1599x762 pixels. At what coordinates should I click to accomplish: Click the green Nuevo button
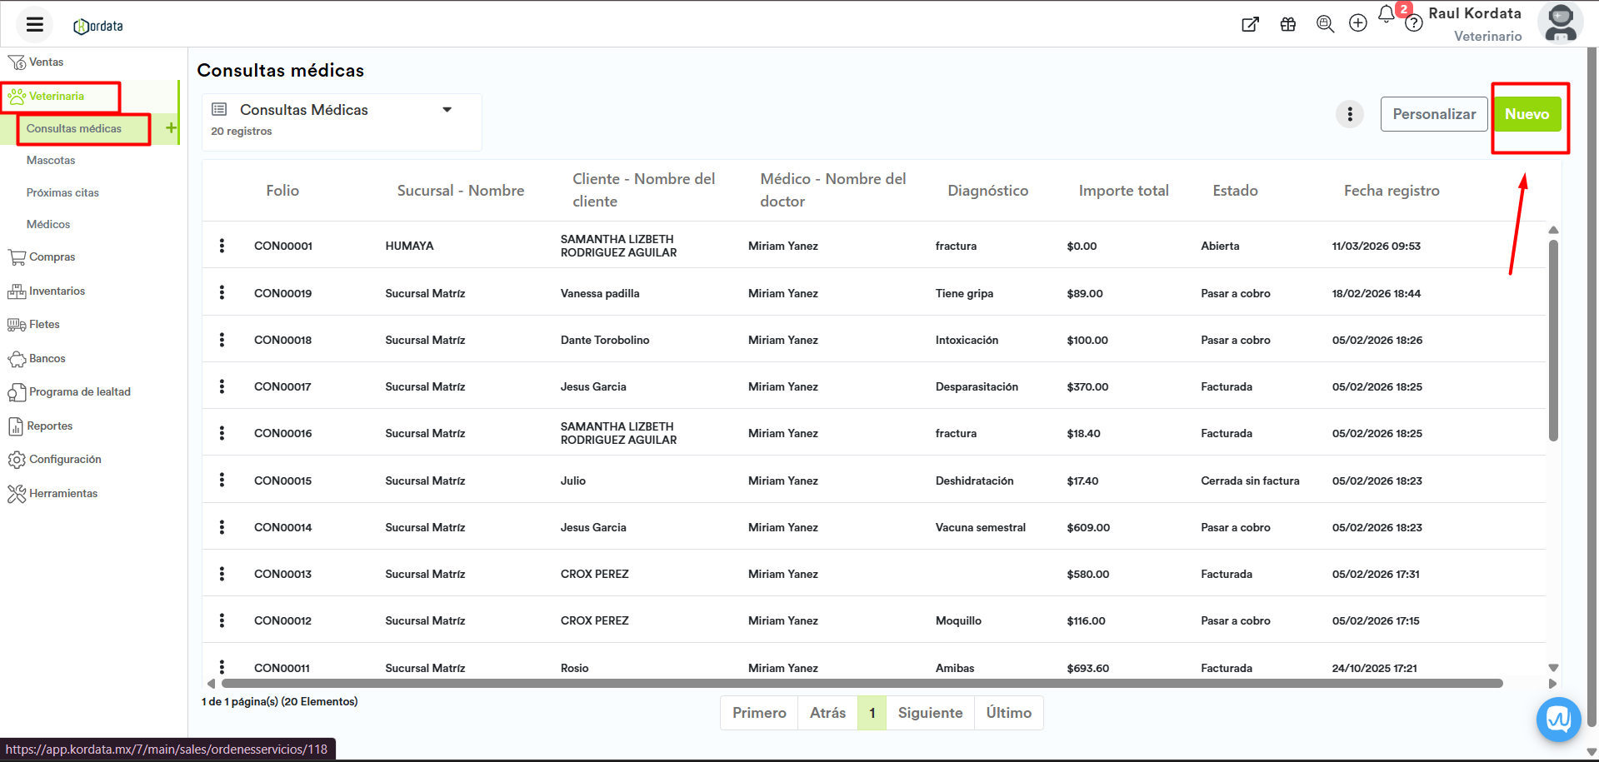coord(1527,114)
